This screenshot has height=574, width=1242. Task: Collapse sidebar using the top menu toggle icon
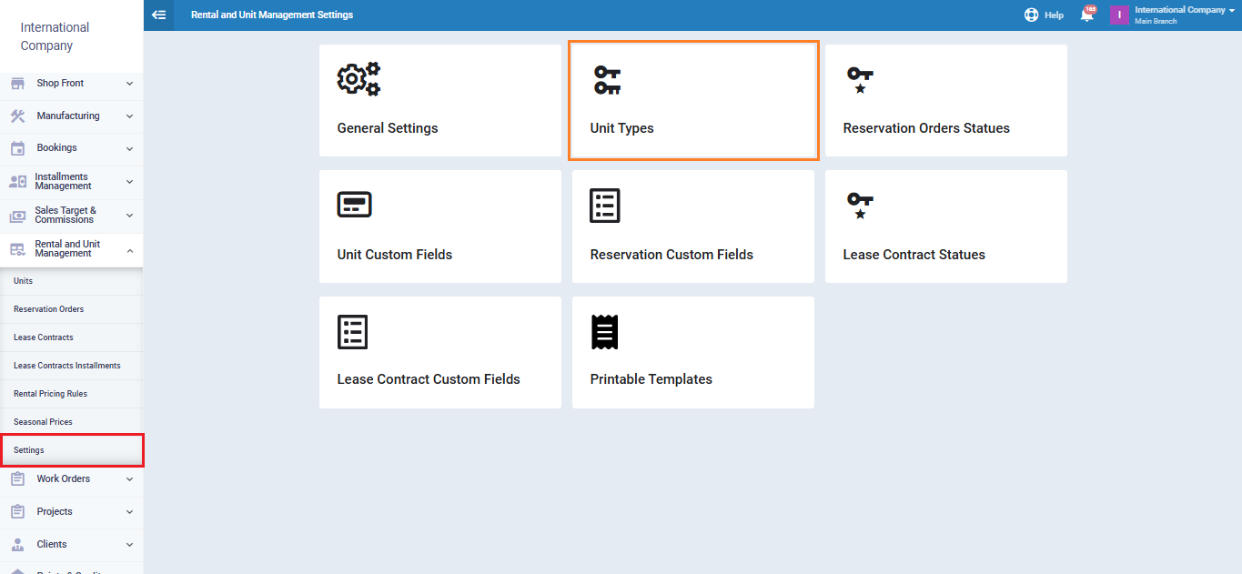click(x=159, y=15)
